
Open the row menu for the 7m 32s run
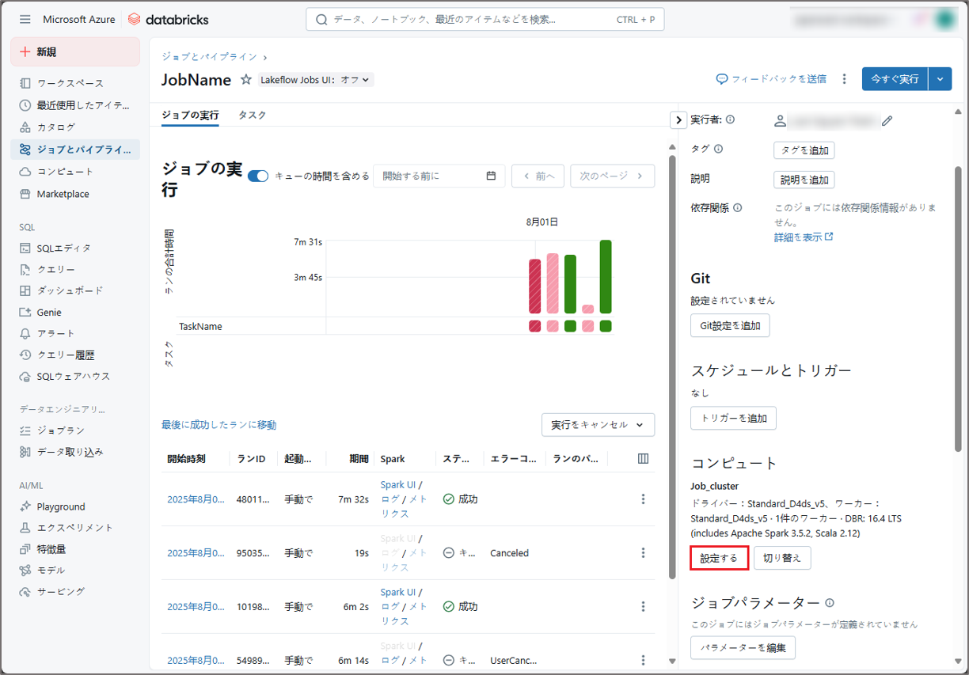click(643, 499)
